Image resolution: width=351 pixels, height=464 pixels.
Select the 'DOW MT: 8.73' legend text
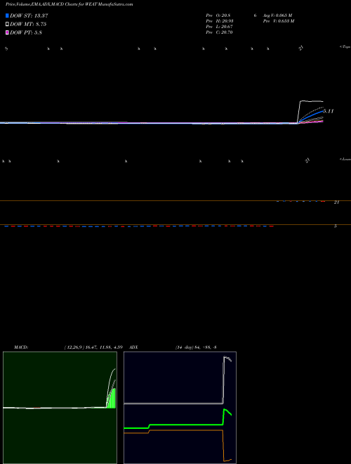point(28,24)
